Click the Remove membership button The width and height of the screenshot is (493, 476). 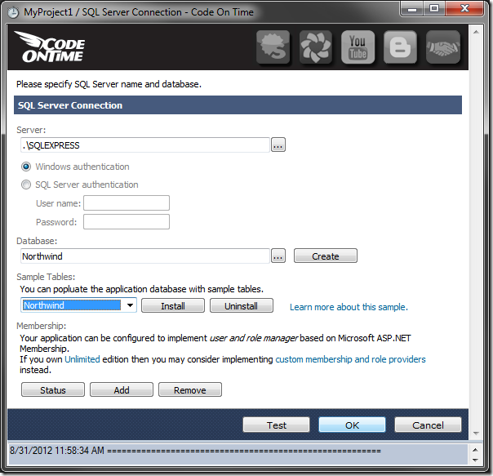point(190,389)
